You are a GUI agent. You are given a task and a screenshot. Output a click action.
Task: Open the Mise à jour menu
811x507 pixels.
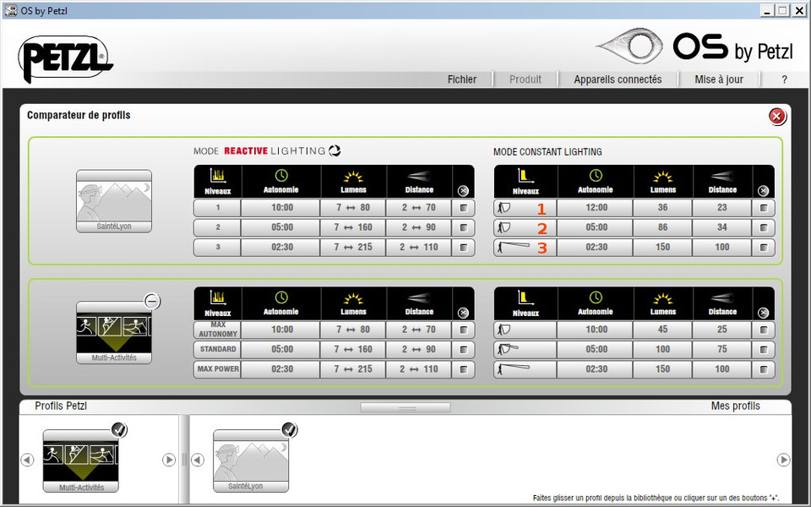point(719,79)
